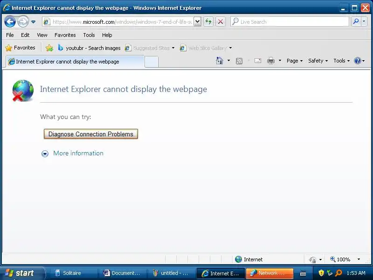The image size is (373, 280).
Task: Click the Read mail icon
Action: [x=258, y=61]
